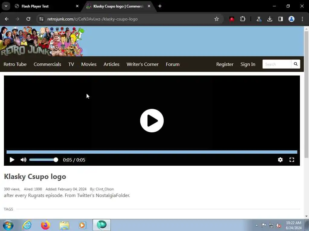Screen dimensions: 309x231
Task: Click the small play button in controls
Action: point(12,160)
